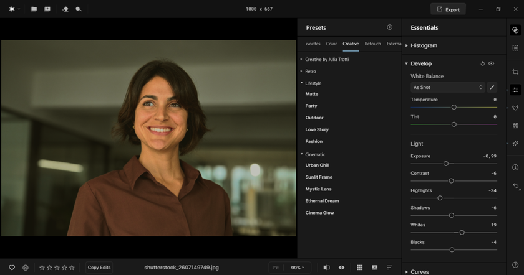Select the Crop tool in right sidebar

point(515,72)
